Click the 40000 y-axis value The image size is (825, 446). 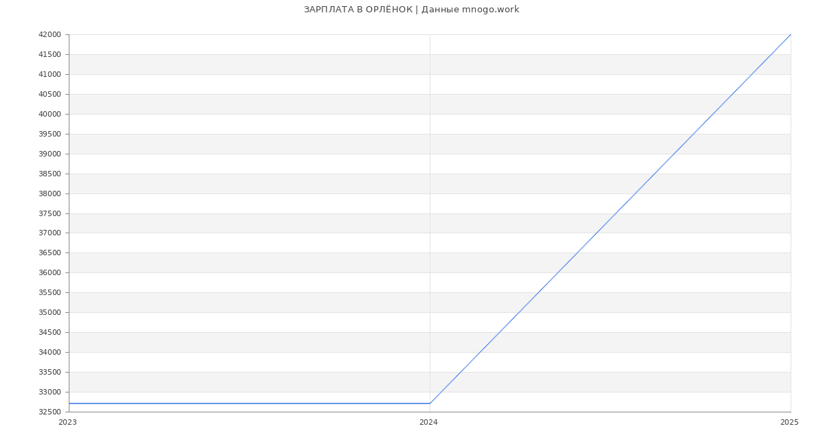coord(49,115)
